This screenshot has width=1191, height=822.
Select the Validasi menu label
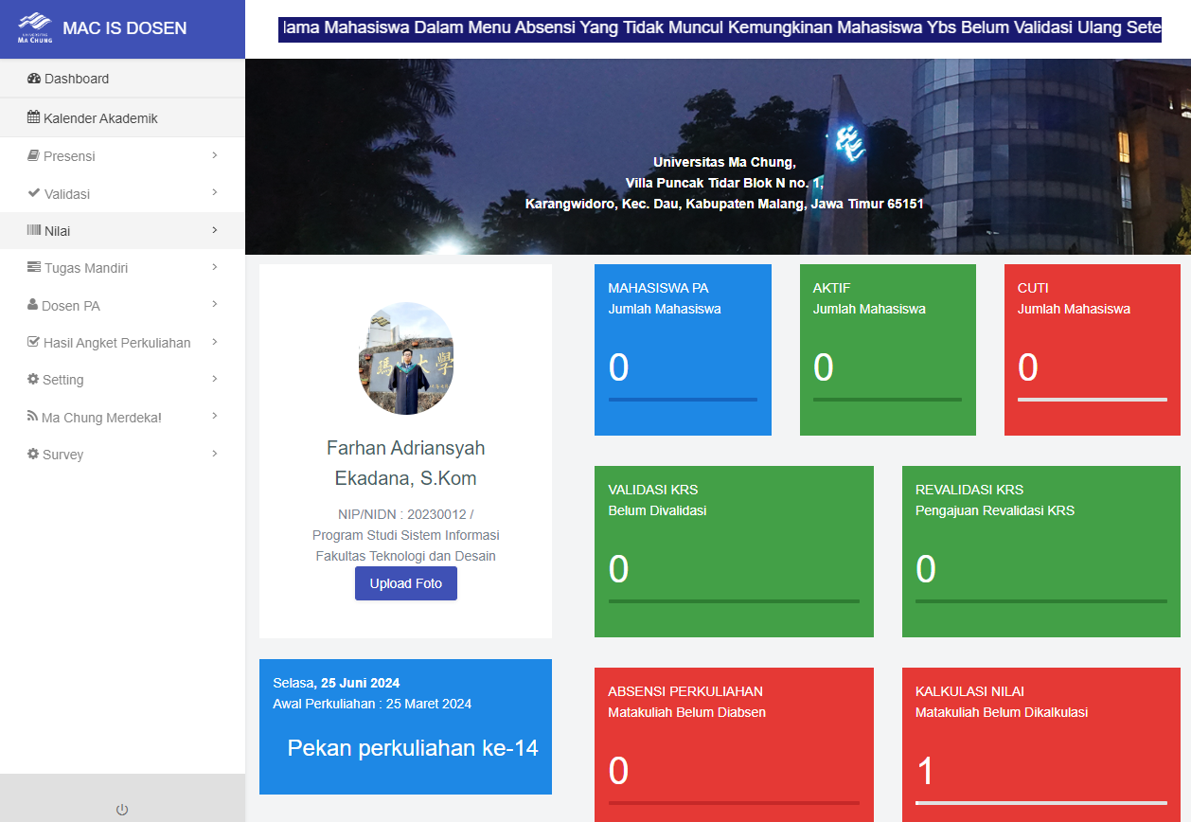pyautogui.click(x=67, y=194)
